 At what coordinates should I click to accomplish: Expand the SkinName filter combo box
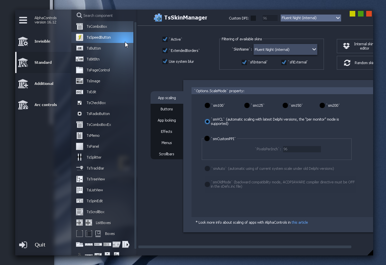coord(285,50)
